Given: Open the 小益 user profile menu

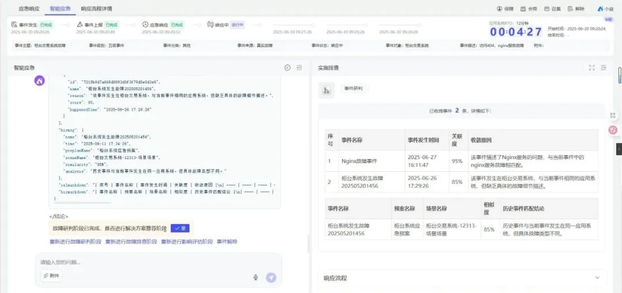Looking at the screenshot, I should tap(605, 9).
